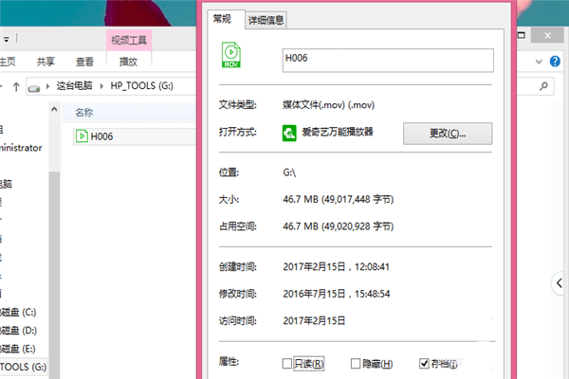Click the side panel collapse arrow at right edge

pyautogui.click(x=560, y=283)
